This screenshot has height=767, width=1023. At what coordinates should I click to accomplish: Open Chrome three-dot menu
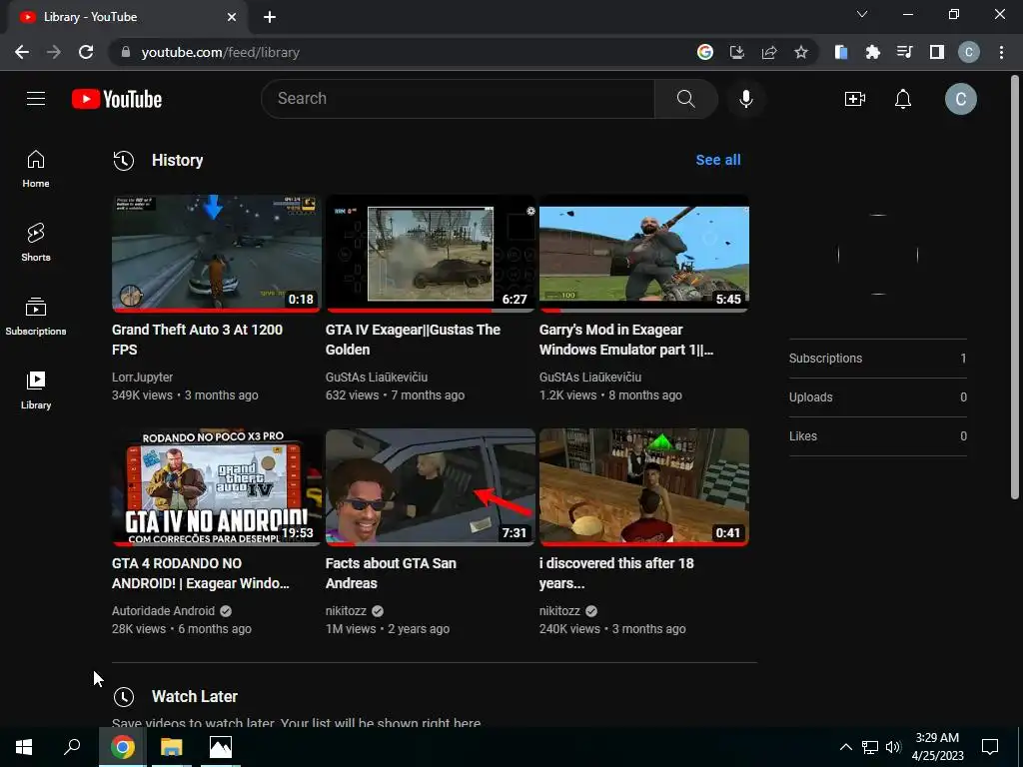pos(1001,52)
